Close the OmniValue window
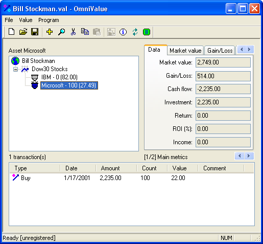This screenshot has width=263, height=244. [x=254, y=8]
